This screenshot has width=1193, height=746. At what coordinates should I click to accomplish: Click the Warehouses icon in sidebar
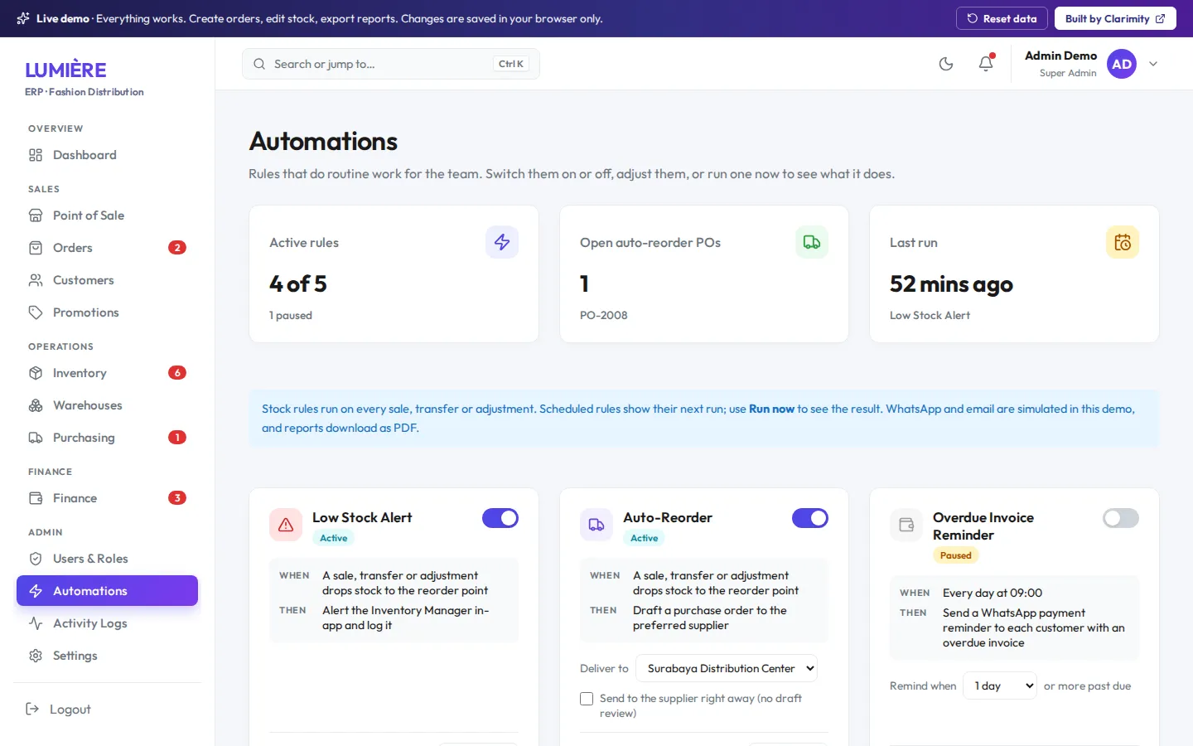(36, 405)
